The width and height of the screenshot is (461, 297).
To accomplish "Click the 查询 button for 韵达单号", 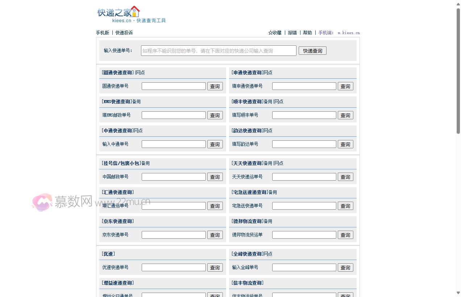I will [345, 144].
